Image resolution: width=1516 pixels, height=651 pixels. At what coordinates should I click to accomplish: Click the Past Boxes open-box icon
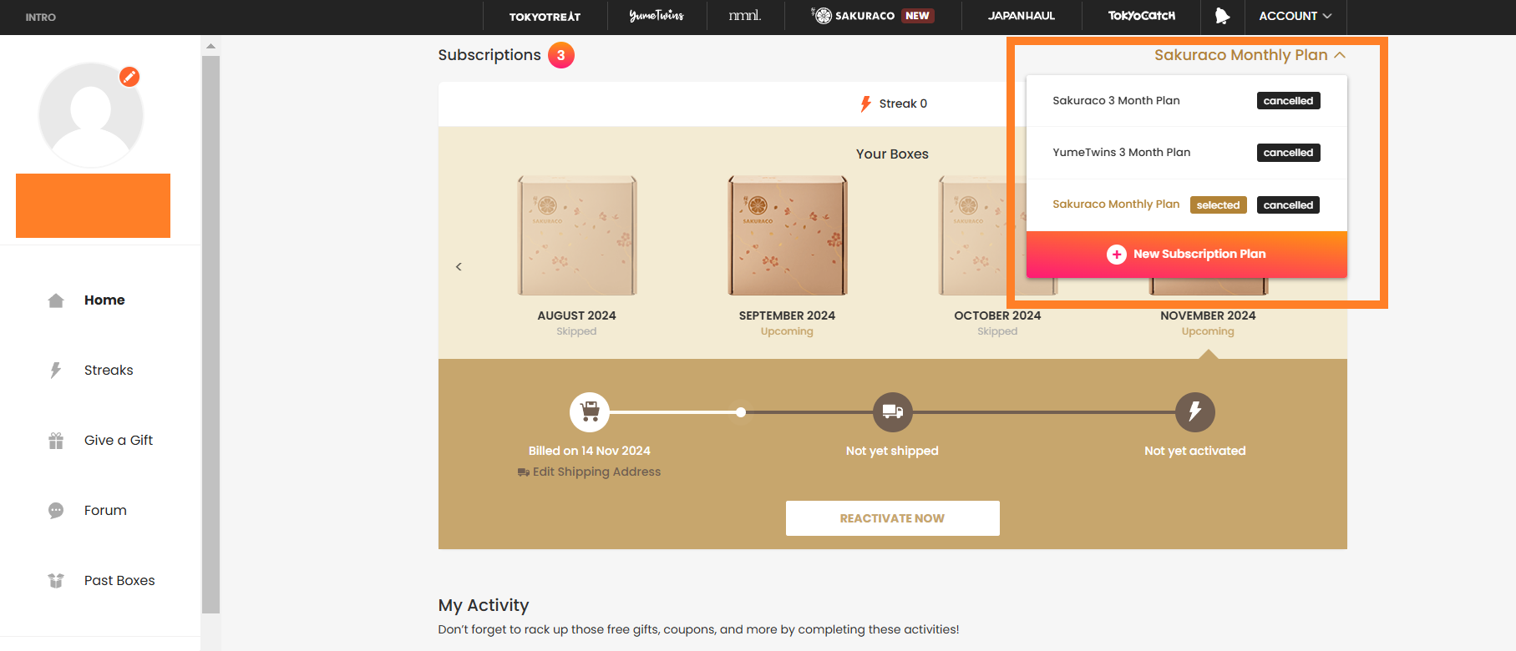56,581
